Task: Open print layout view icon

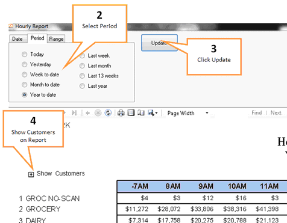Action: click(131, 113)
